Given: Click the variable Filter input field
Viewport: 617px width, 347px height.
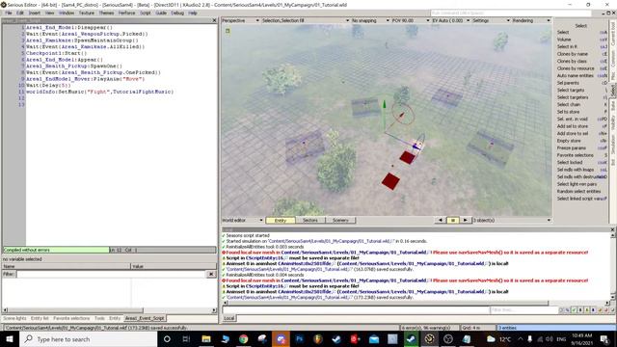Looking at the screenshot, I should tap(111, 274).
